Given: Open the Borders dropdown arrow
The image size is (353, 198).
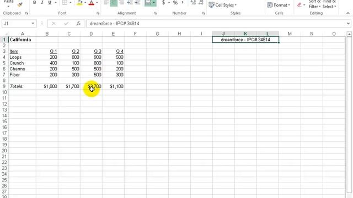Looking at the screenshot, I should [x=71, y=2].
